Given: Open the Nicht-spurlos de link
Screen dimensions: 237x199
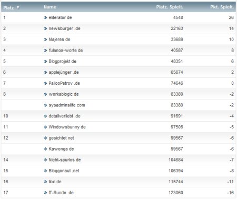Looking at the screenshot, I should 65,160.
